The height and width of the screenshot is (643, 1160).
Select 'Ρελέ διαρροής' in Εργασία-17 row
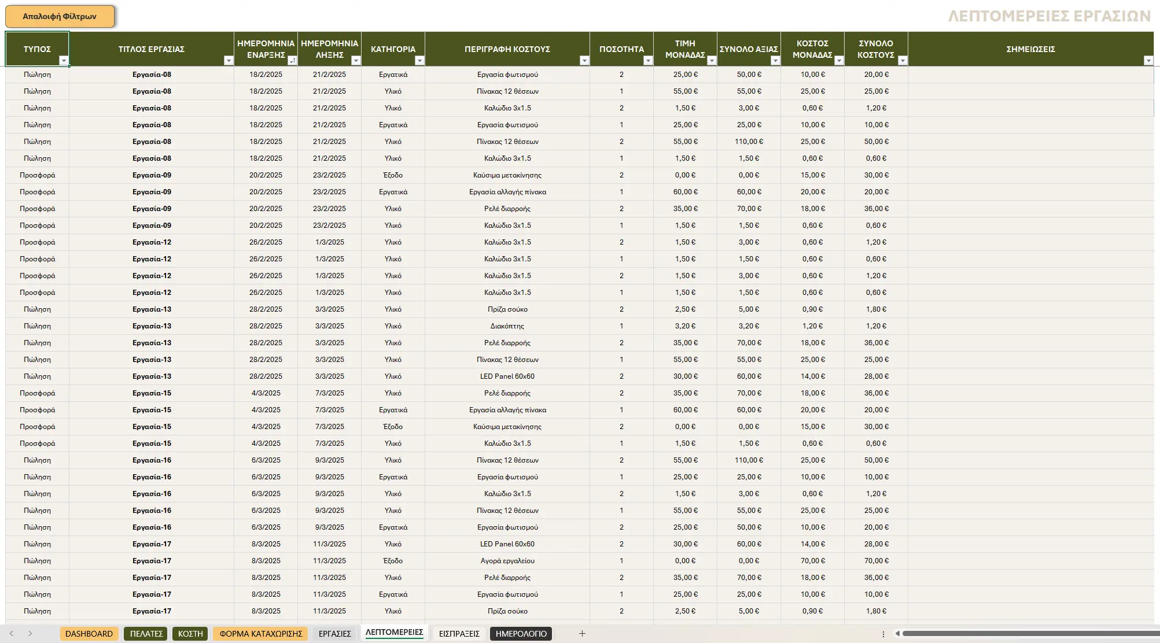[507, 578]
